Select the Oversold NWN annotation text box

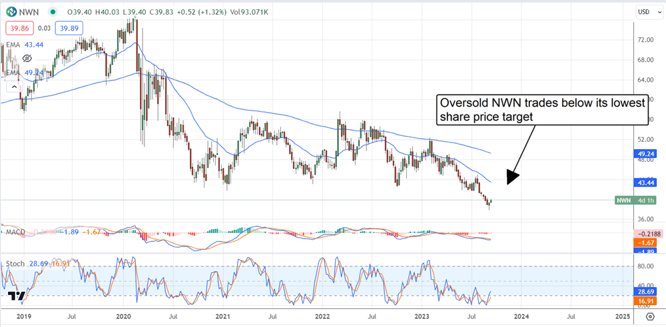point(539,110)
